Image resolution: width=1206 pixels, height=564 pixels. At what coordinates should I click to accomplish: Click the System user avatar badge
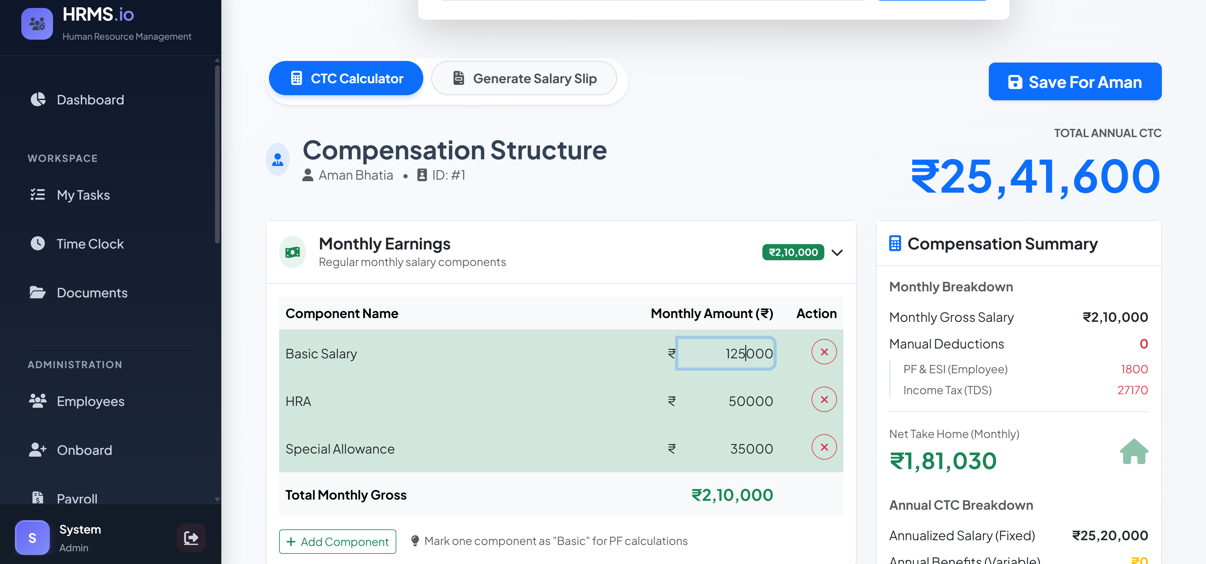click(32, 537)
